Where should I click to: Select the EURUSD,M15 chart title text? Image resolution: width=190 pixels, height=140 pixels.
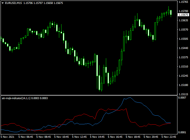coord(13,3)
